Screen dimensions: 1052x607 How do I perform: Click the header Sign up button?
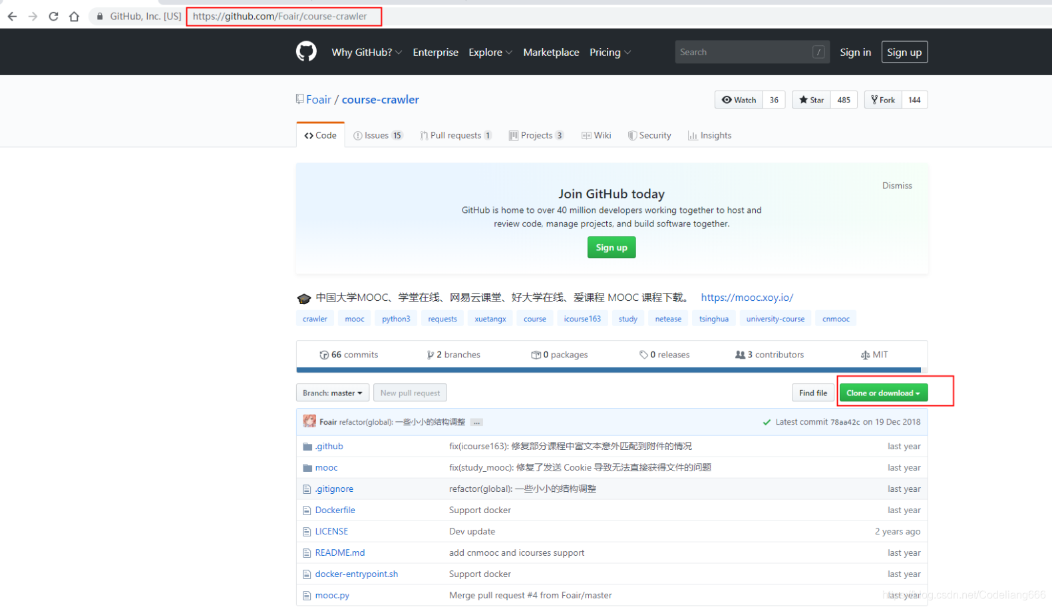[x=904, y=52]
